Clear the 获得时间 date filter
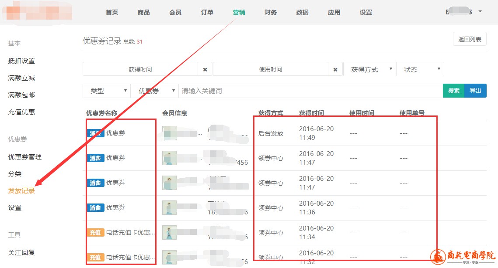This screenshot has width=498, height=268. 205,69
